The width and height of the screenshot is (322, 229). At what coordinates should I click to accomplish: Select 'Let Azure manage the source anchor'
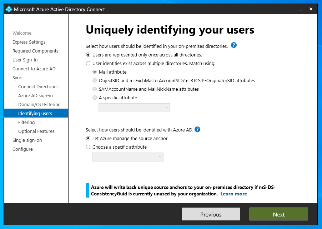pos(88,138)
